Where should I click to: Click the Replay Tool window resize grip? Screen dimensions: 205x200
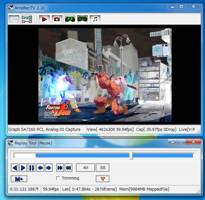pos(199,191)
